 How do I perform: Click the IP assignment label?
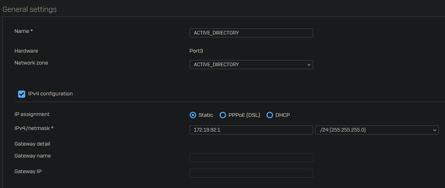pyautogui.click(x=32, y=114)
